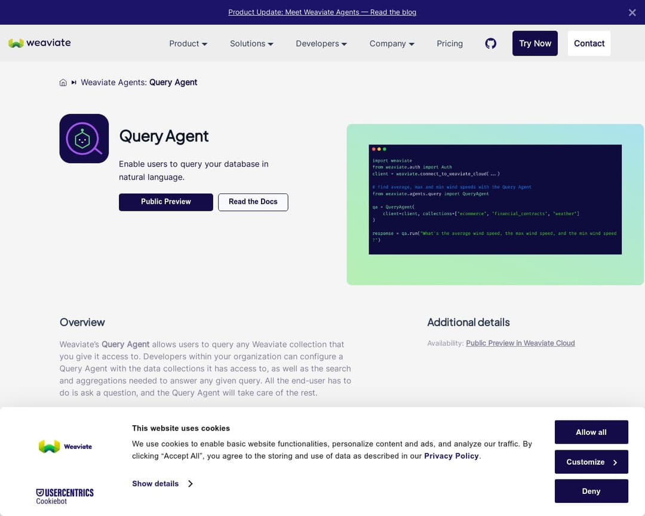Accept cookies with Allow all
This screenshot has width=645, height=516.
pyautogui.click(x=591, y=432)
